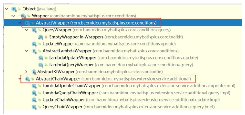Select the Object (java.lang) row
This screenshot has width=245, height=115.
(x=123, y=9)
